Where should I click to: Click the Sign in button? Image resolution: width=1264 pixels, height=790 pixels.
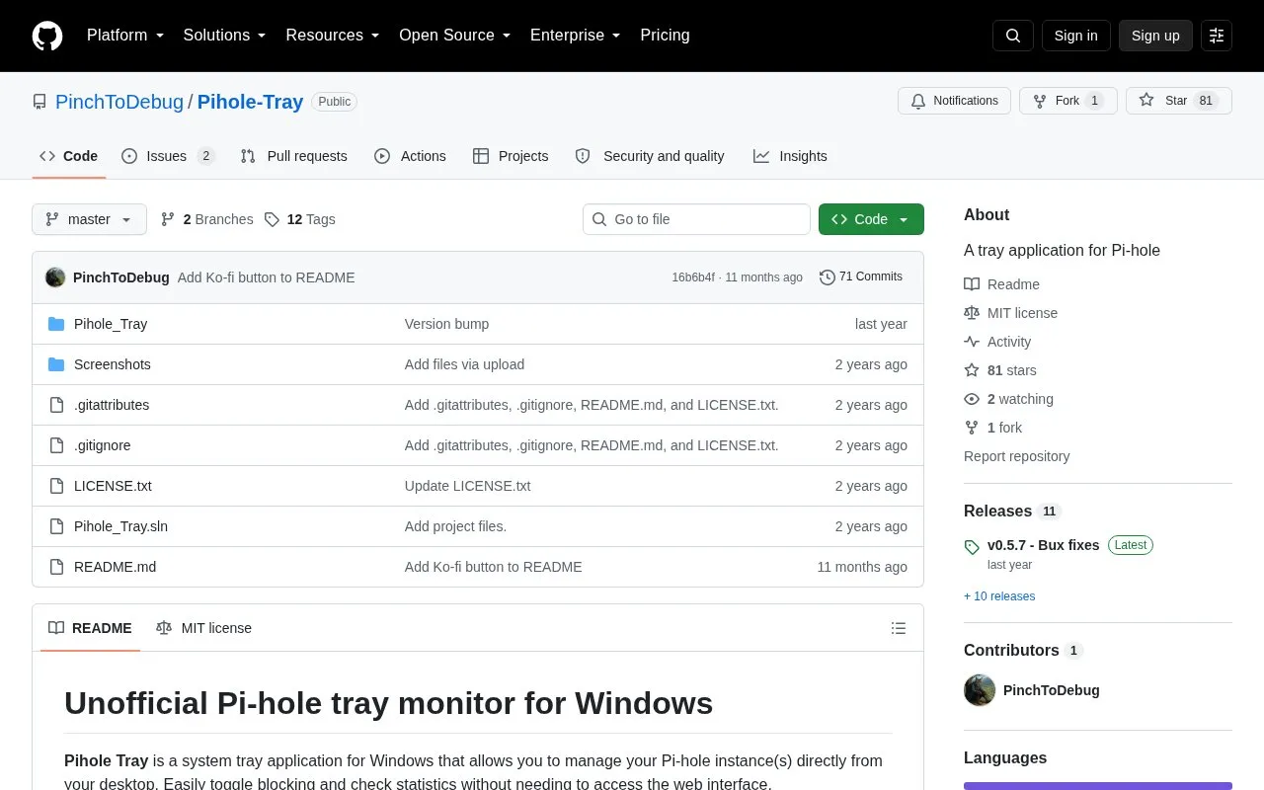[x=1075, y=36]
